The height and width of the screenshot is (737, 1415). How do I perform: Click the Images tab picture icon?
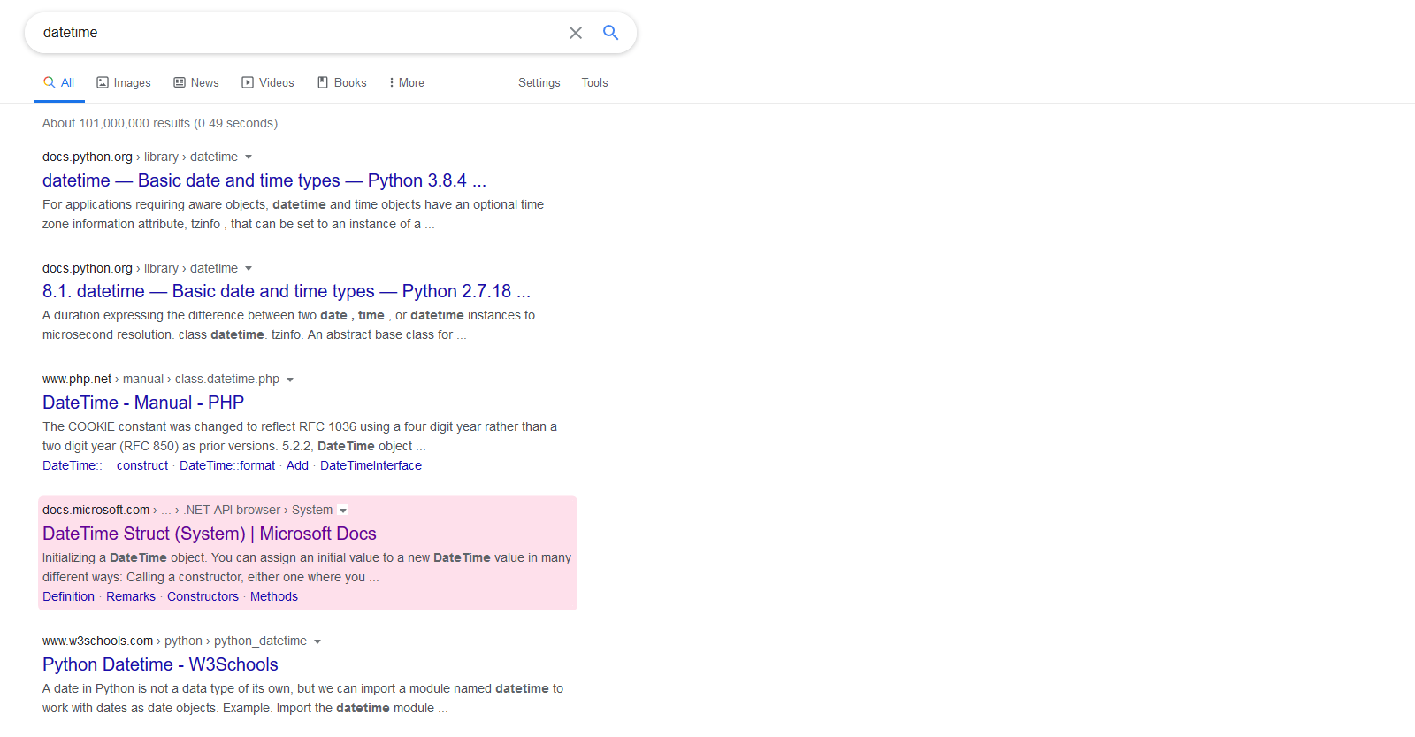pyautogui.click(x=103, y=82)
